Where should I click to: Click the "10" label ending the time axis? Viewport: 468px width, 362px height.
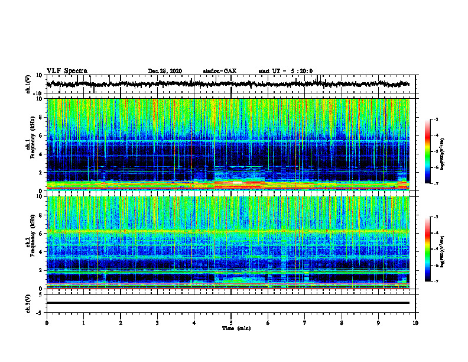(x=415, y=323)
